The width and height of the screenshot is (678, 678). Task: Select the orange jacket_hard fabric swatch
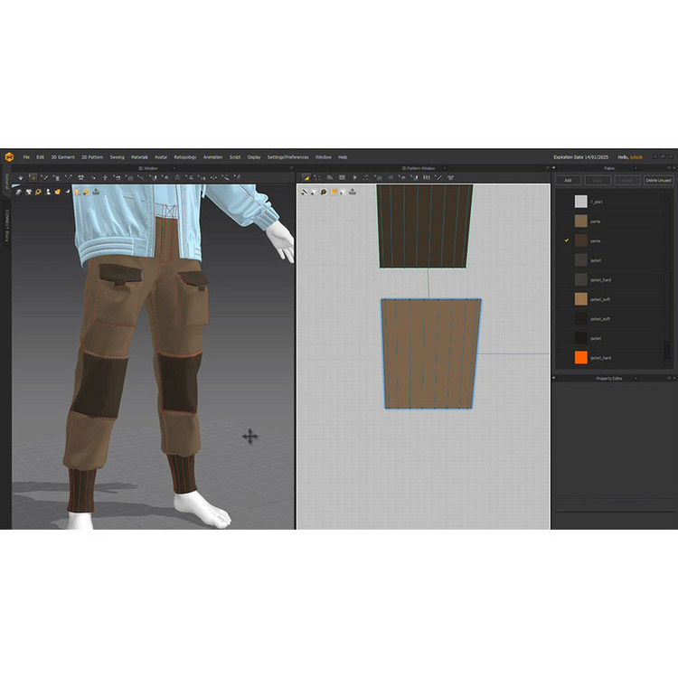(x=580, y=358)
